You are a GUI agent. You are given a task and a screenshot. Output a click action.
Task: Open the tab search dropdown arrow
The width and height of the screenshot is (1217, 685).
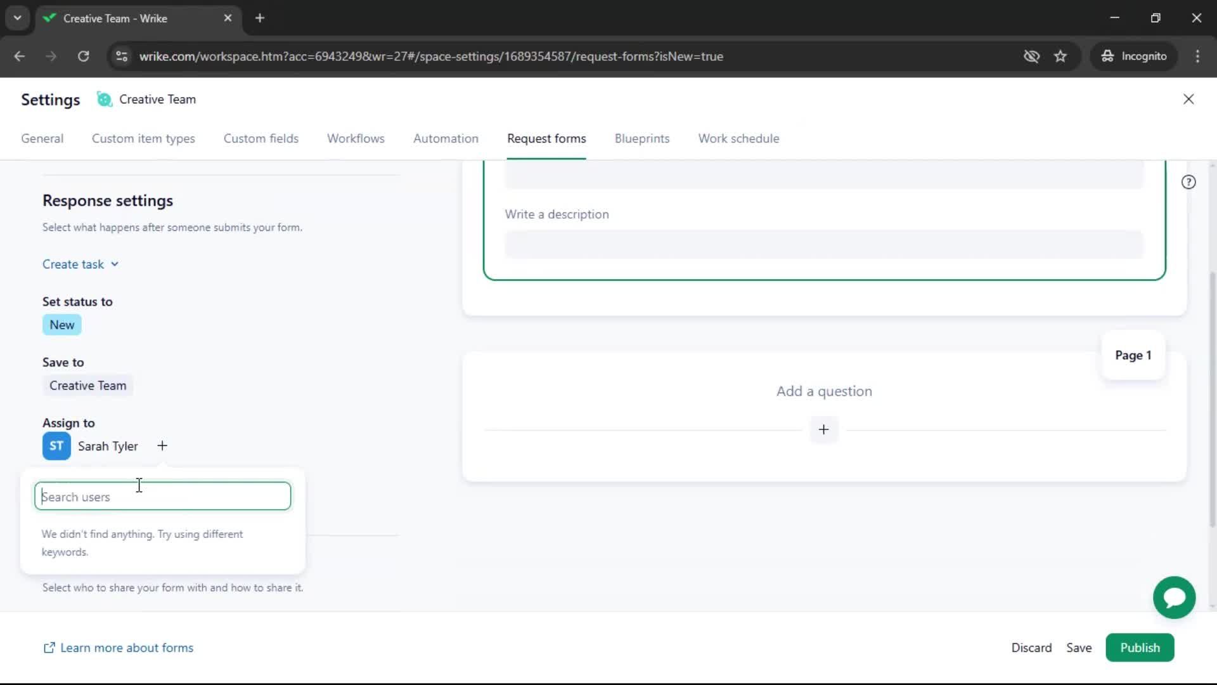[18, 18]
